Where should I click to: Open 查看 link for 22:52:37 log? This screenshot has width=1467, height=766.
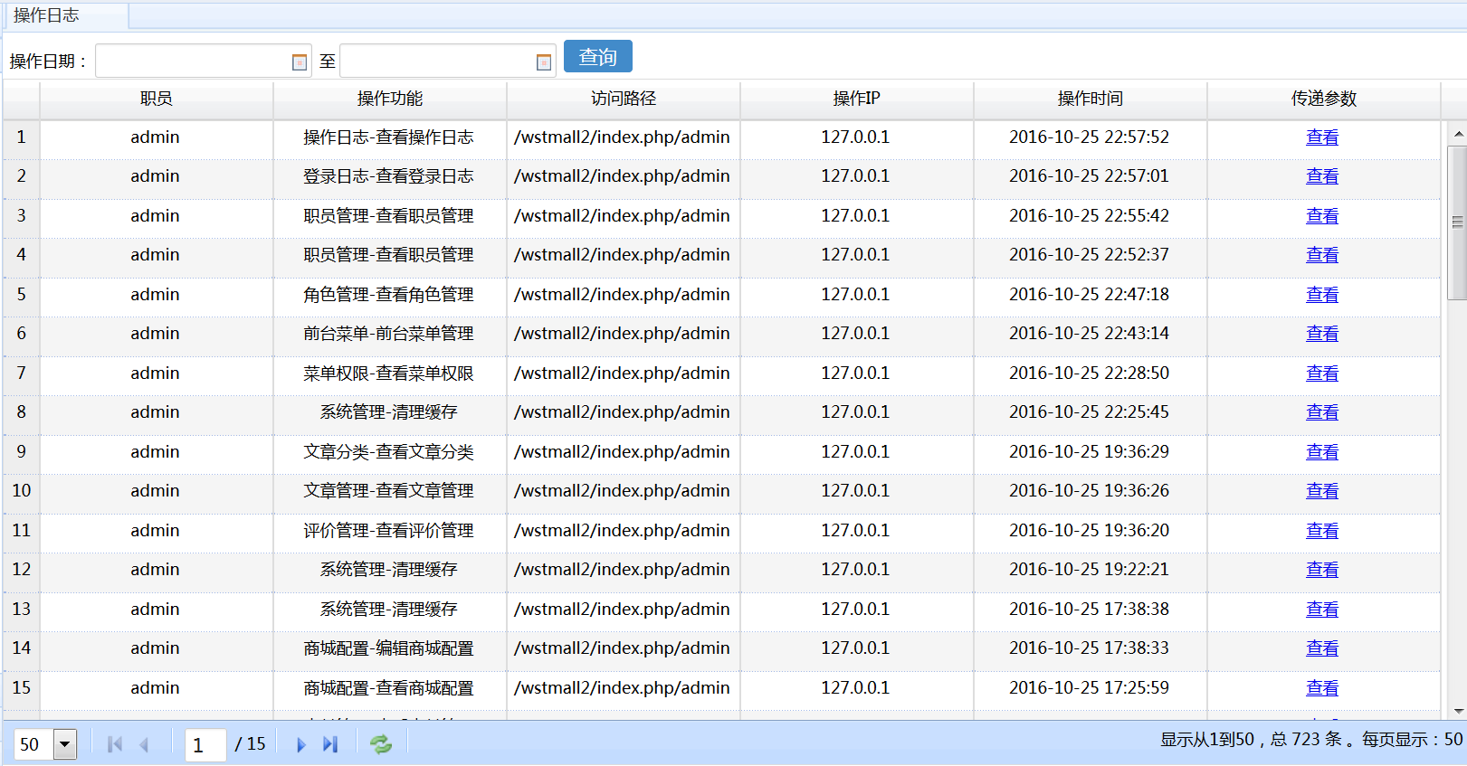1322,255
